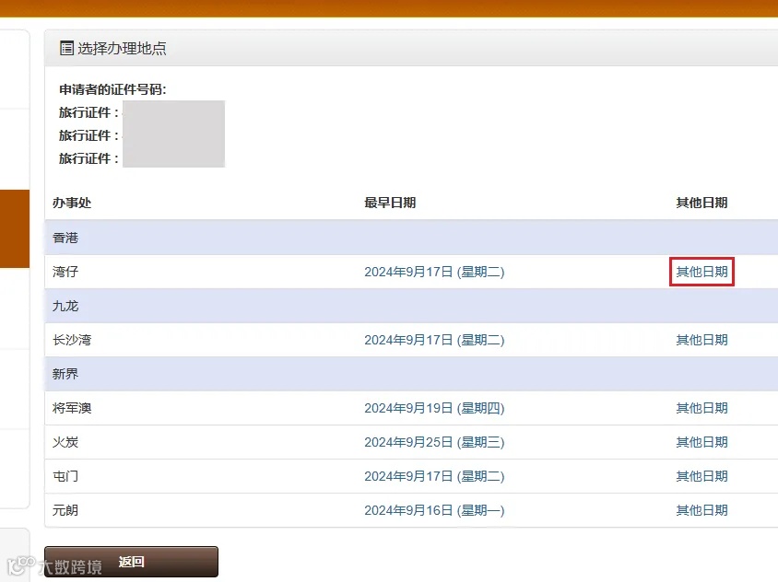Click the 申请者的证件号码 label
This screenshot has width=778, height=582.
pyautogui.click(x=112, y=89)
